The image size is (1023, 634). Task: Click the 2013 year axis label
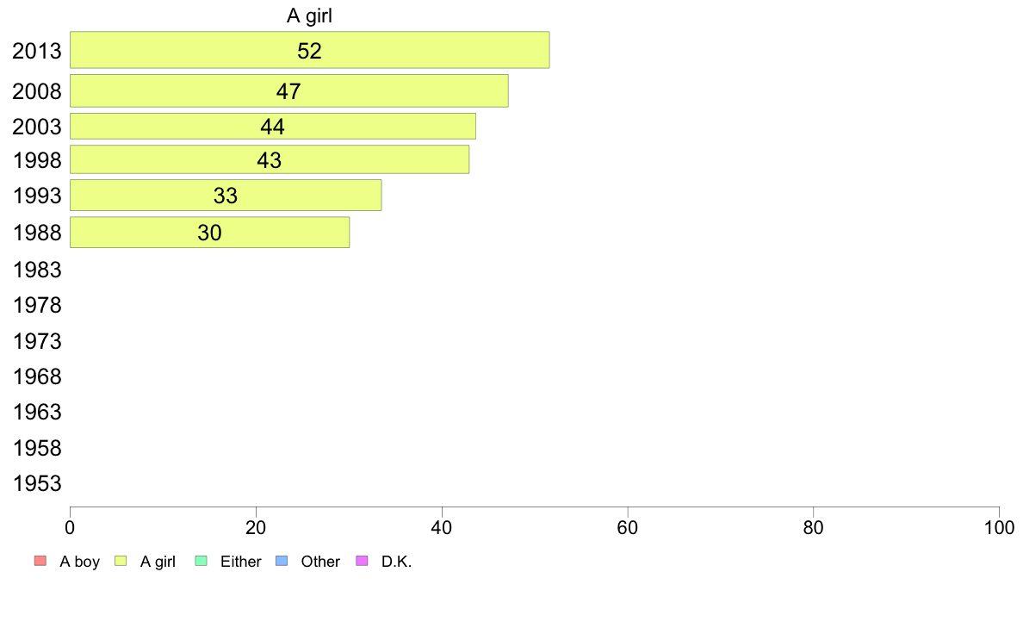pyautogui.click(x=37, y=51)
